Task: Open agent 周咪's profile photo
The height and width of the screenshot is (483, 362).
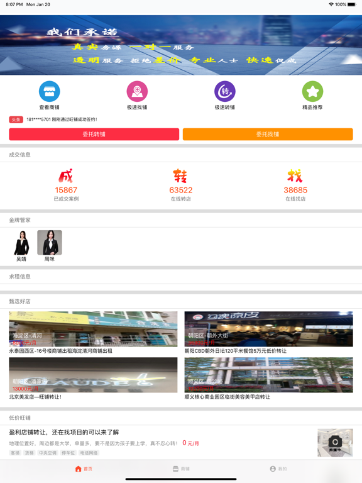Action: pyautogui.click(x=50, y=243)
